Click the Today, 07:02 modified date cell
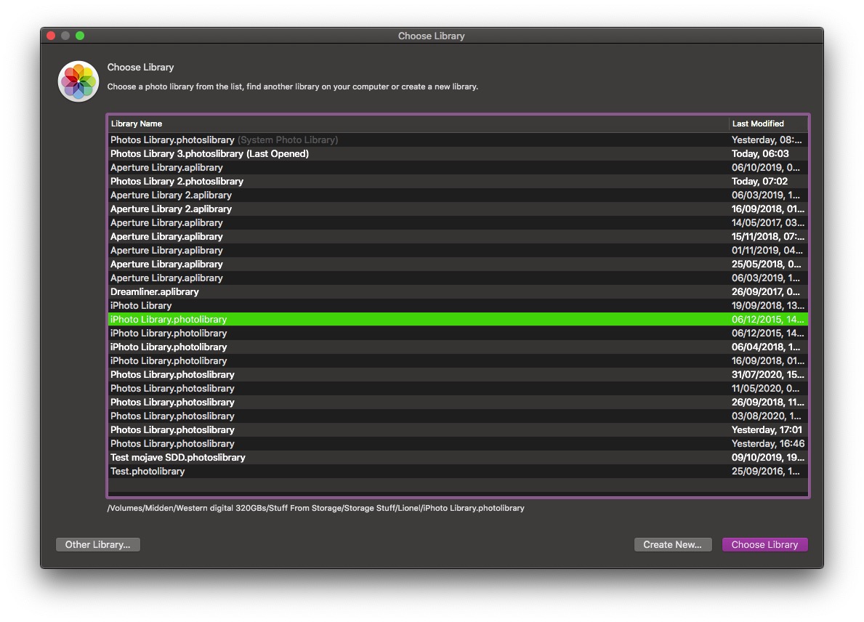The width and height of the screenshot is (864, 622). (759, 181)
